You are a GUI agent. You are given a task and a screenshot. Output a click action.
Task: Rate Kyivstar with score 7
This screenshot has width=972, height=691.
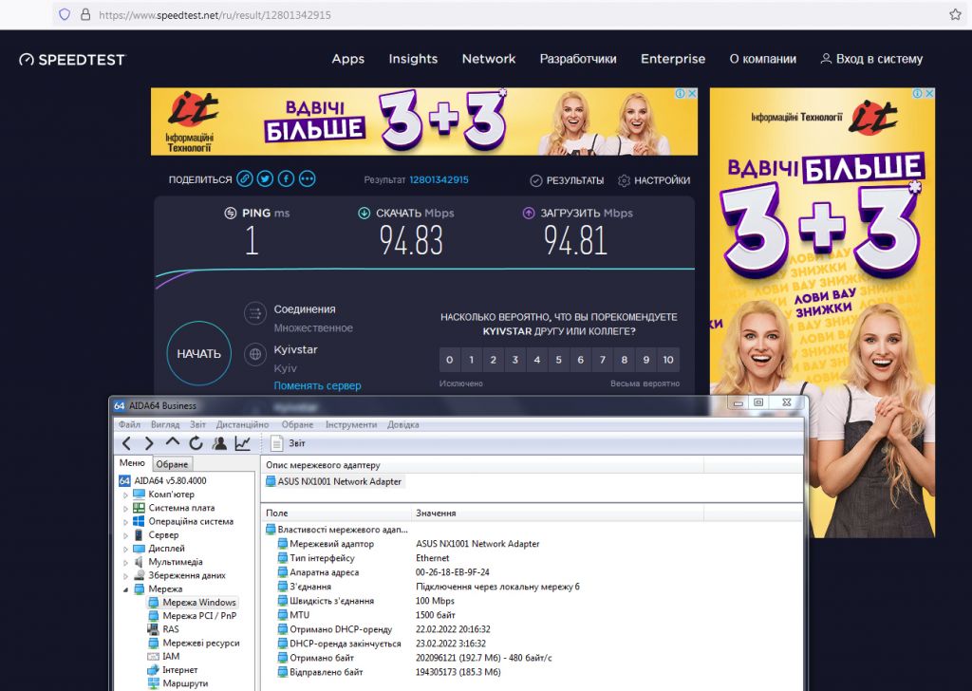603,360
